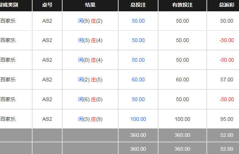Click the 游戏类别 column header
This screenshot has height=154, width=239.
9,5
